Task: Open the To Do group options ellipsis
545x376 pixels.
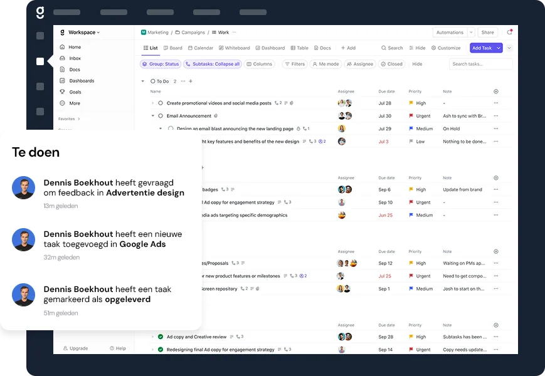Action: pos(183,81)
